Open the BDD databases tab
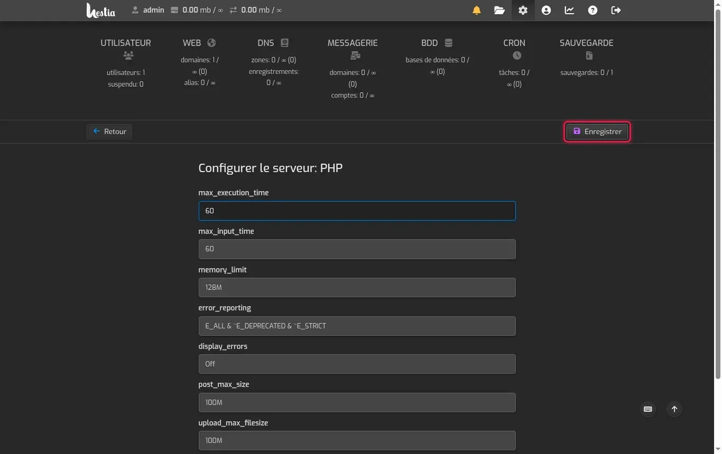Image resolution: width=722 pixels, height=454 pixels. tap(437, 57)
